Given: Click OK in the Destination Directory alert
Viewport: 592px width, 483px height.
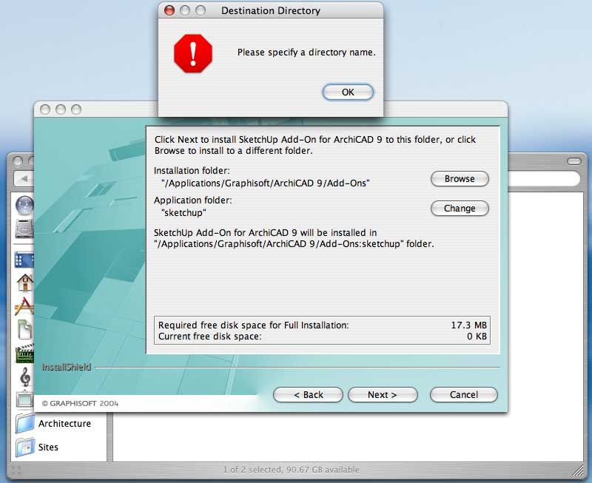Looking at the screenshot, I should [x=348, y=92].
